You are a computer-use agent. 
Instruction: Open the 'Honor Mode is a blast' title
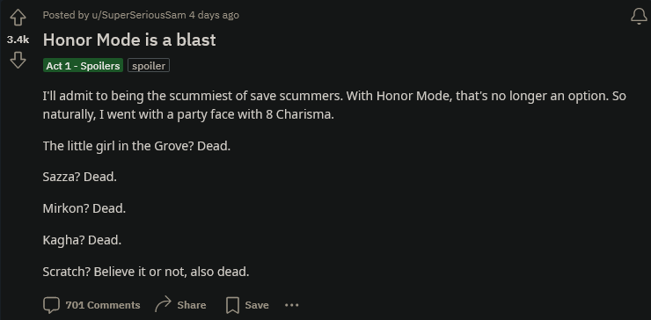coord(129,40)
